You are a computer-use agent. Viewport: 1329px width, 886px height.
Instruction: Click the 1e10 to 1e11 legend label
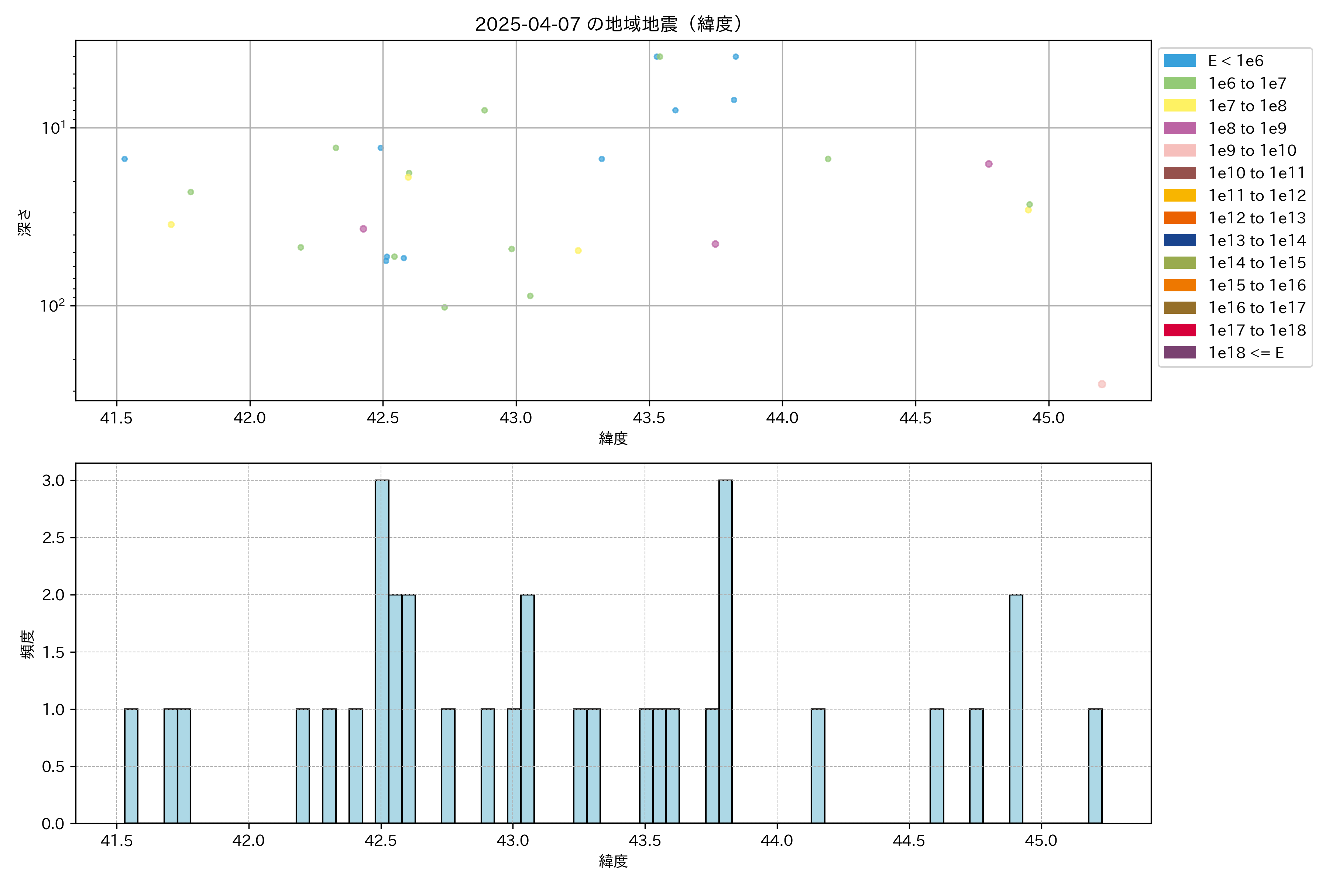[1257, 173]
